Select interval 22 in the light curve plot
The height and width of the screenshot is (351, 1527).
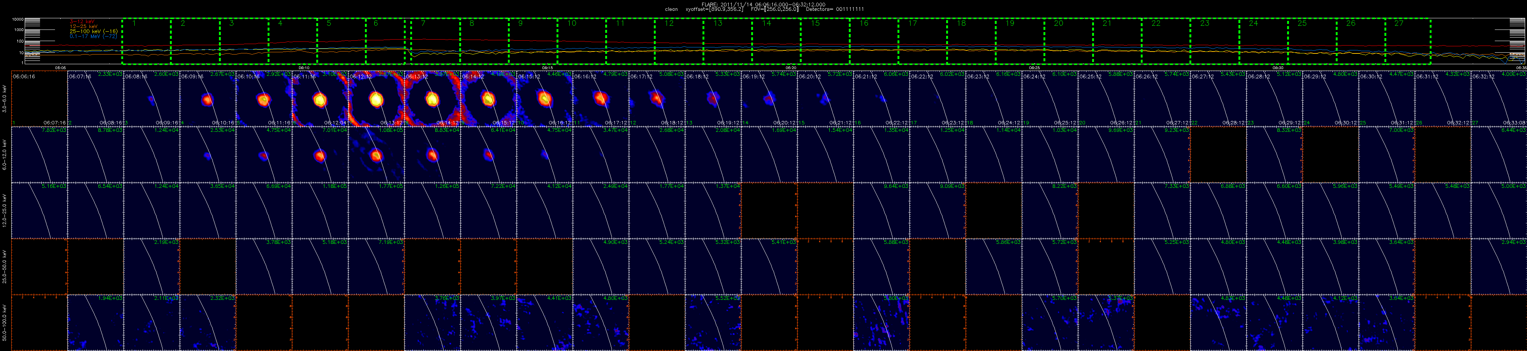pyautogui.click(x=1166, y=41)
